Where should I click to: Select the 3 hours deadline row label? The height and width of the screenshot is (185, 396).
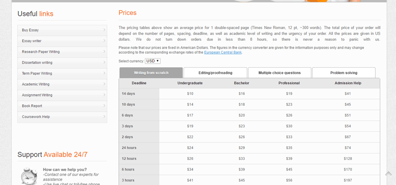point(128,180)
